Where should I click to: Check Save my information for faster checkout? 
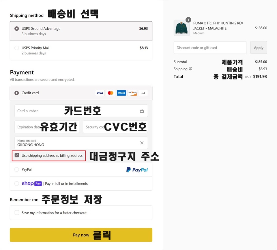click(x=17, y=213)
